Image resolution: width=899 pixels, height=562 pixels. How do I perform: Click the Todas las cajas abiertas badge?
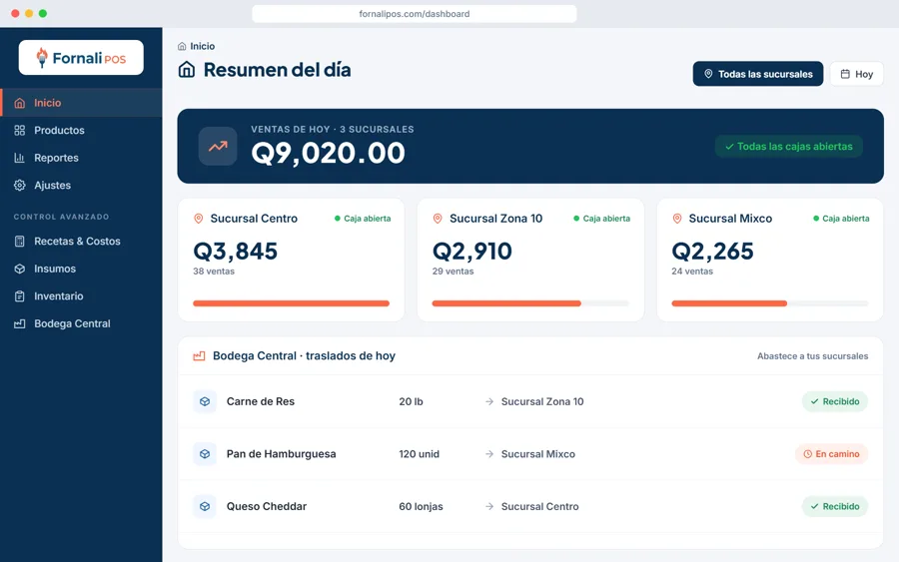[x=789, y=147]
